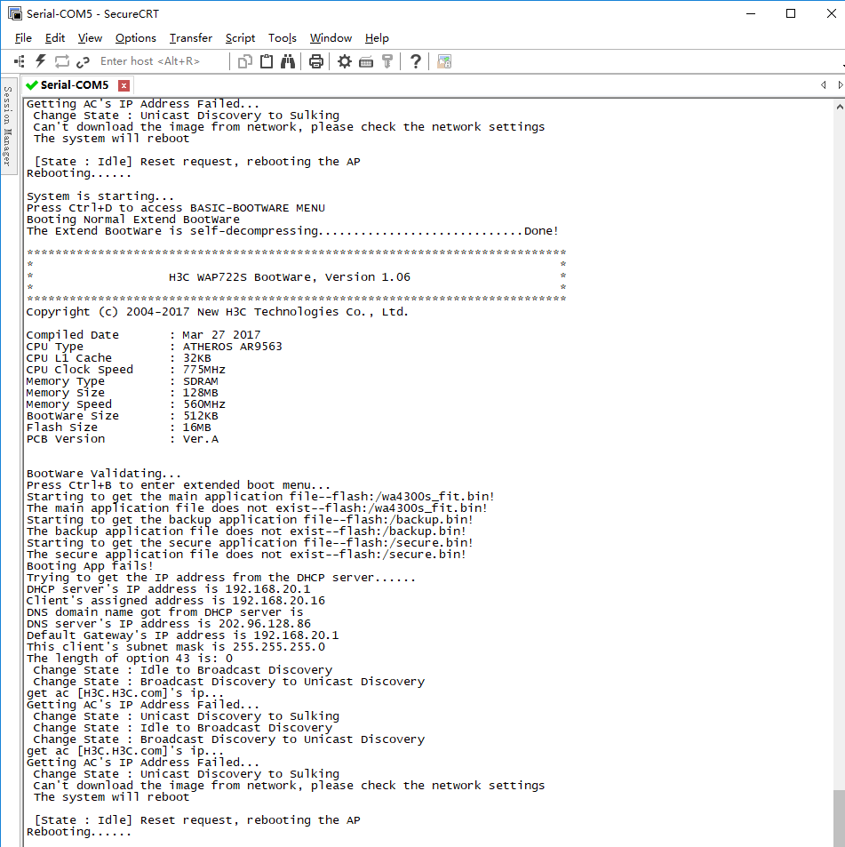
Task: Click 'This client's subnet mask is 255.255.255.0'
Action: tap(176, 647)
